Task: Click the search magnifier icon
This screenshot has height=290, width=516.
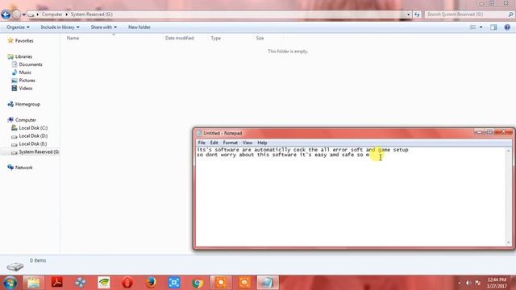Action: pyautogui.click(x=510, y=14)
